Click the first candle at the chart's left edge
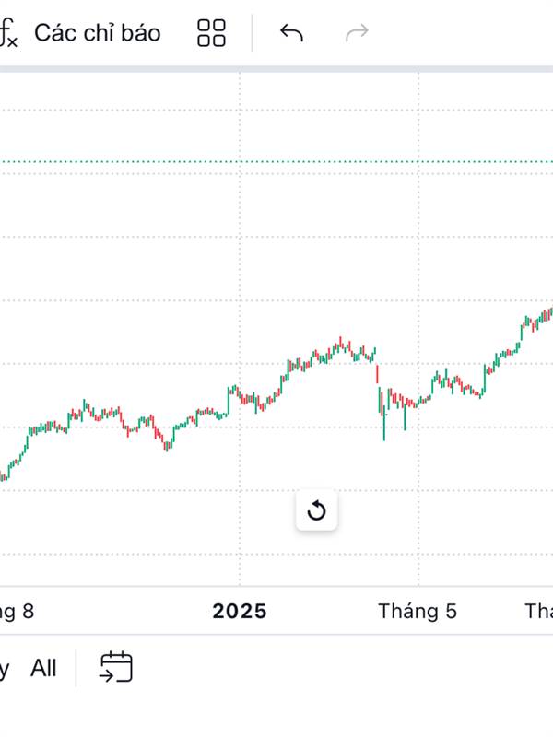 tap(3, 476)
